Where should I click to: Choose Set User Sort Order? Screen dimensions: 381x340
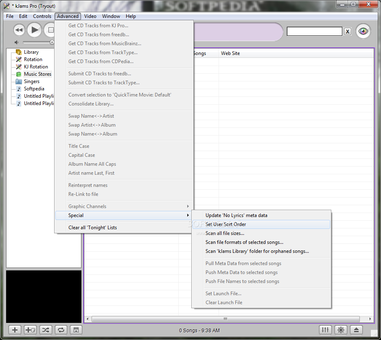pyautogui.click(x=261, y=224)
